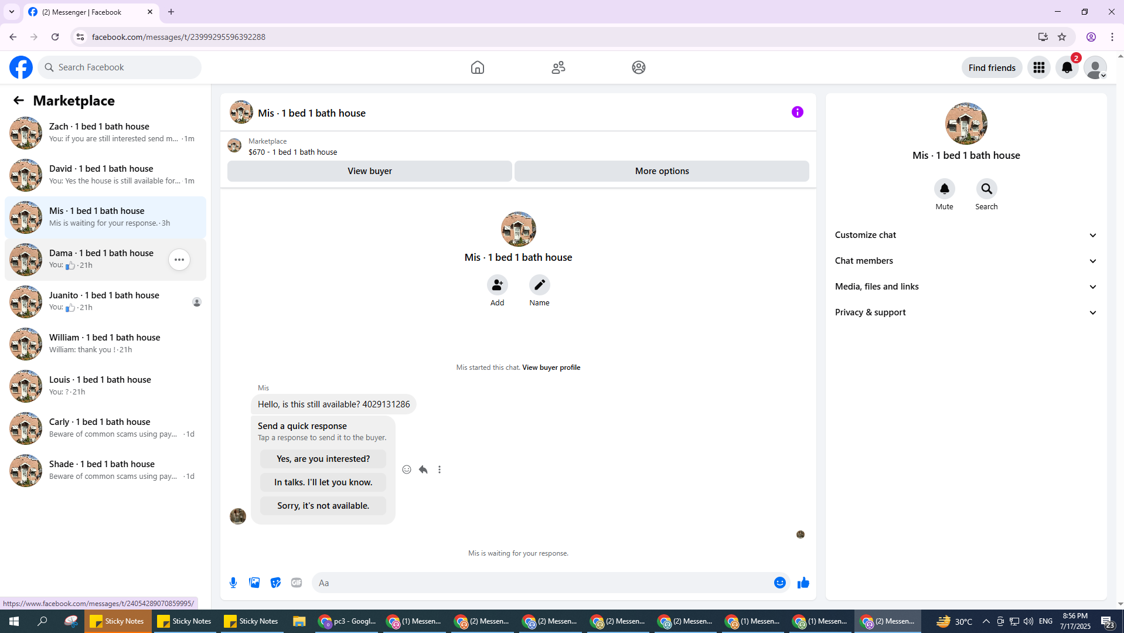Click the Find friends button
Viewport: 1124px width, 633px height.
pyautogui.click(x=992, y=67)
